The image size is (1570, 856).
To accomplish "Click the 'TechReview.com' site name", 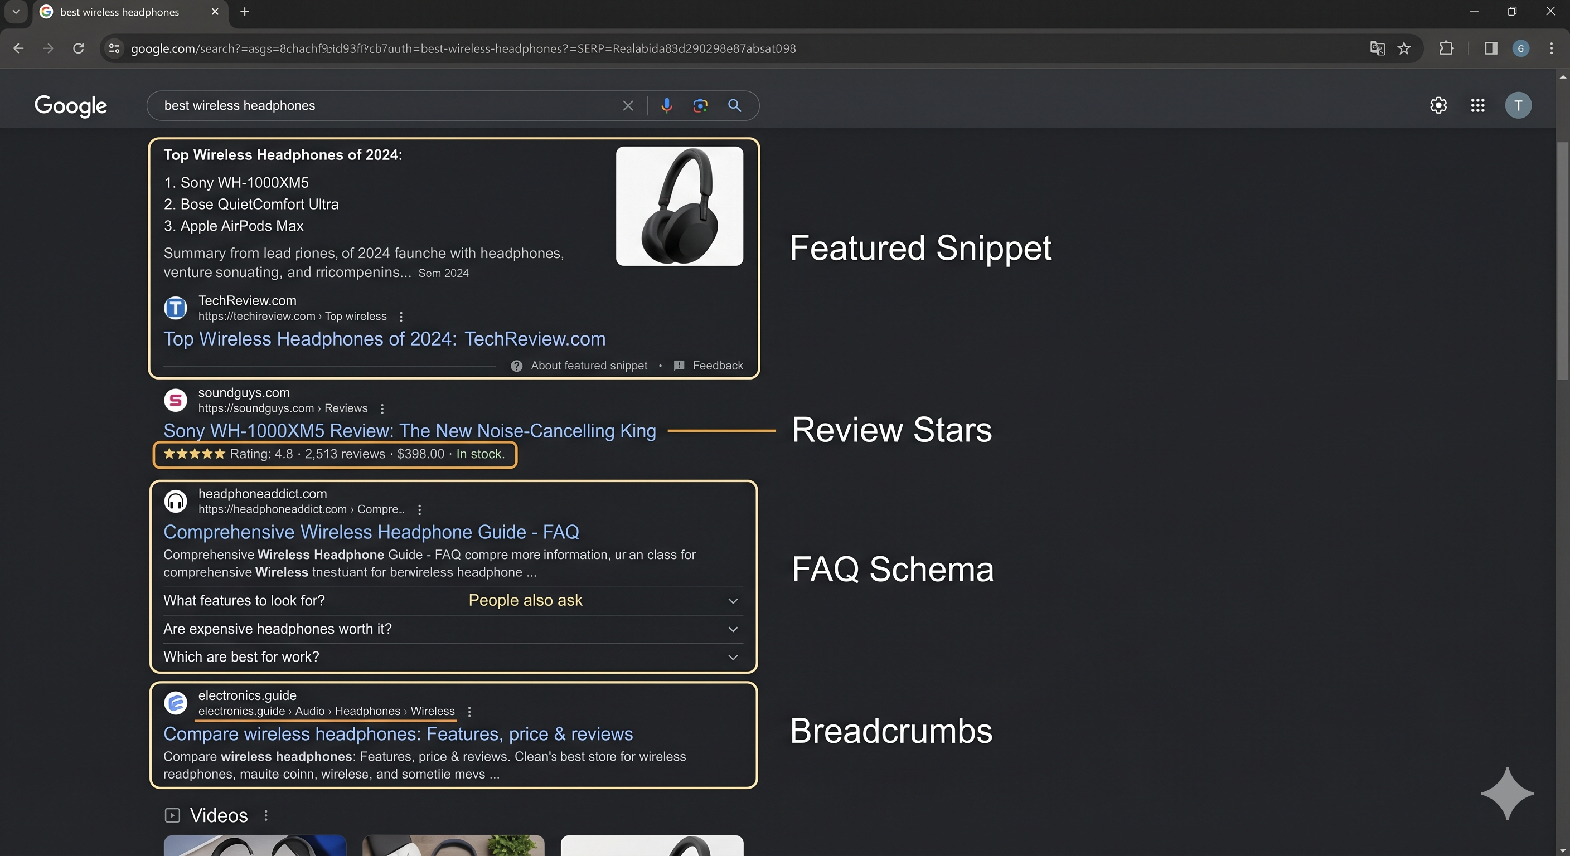I will (x=248, y=300).
